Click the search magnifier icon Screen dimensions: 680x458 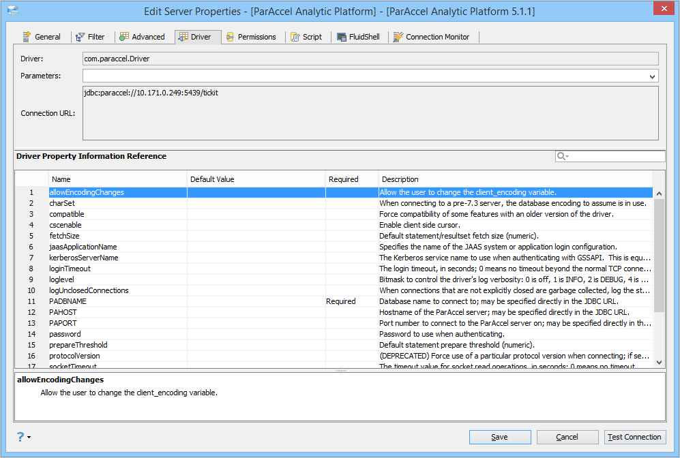point(561,156)
